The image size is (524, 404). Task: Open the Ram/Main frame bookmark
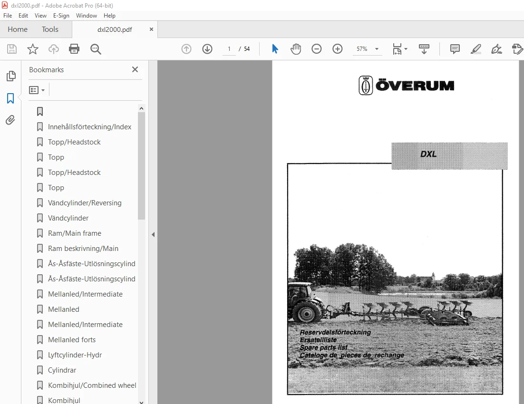75,233
